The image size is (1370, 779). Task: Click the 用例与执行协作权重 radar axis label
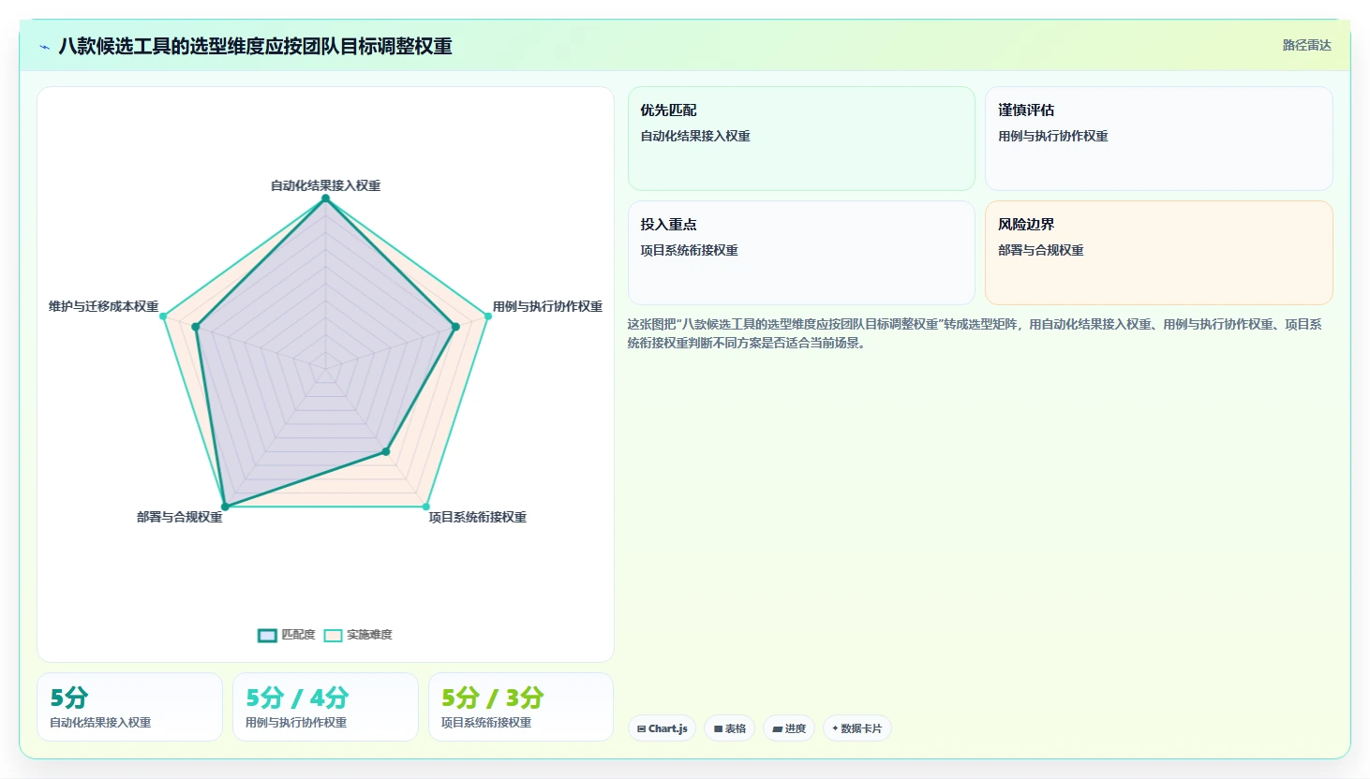tap(547, 306)
